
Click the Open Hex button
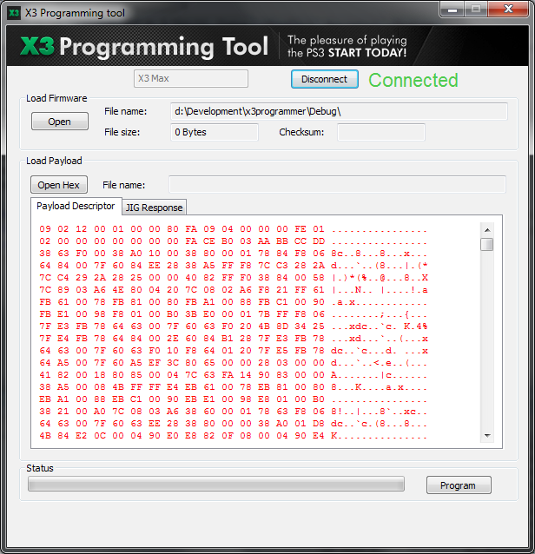[59, 185]
